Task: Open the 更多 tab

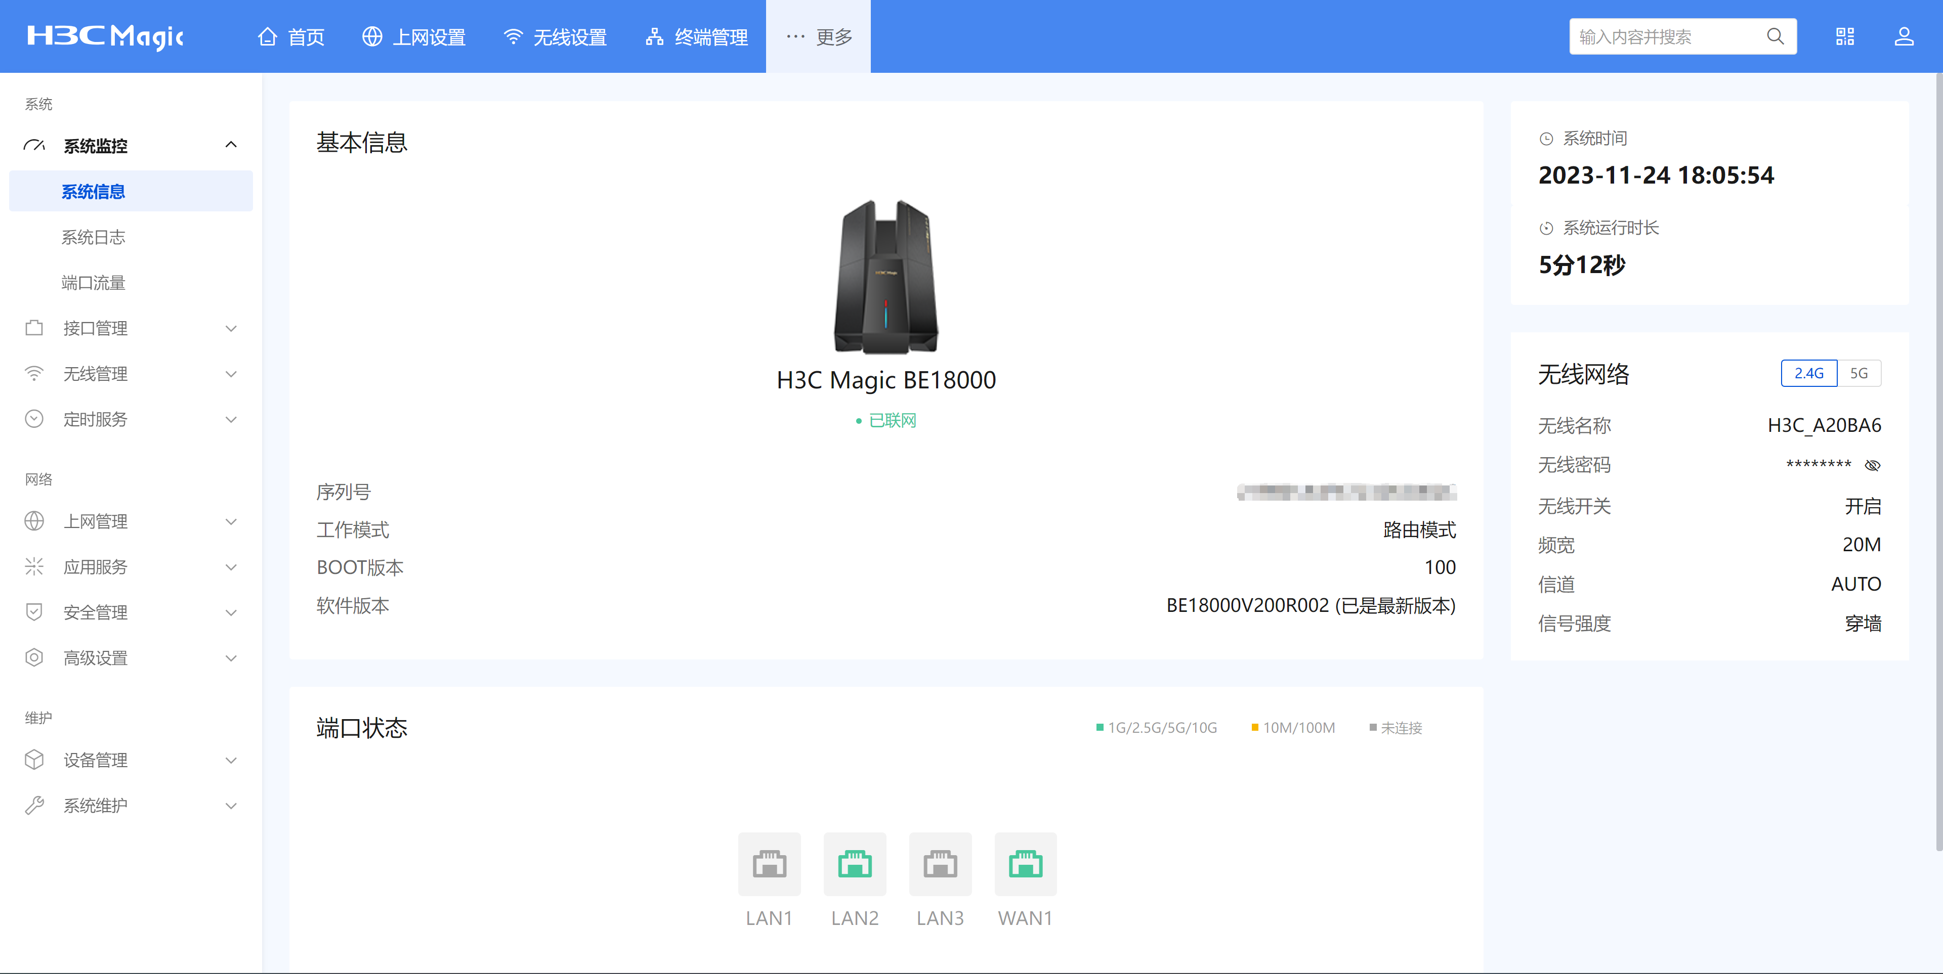Action: [818, 36]
